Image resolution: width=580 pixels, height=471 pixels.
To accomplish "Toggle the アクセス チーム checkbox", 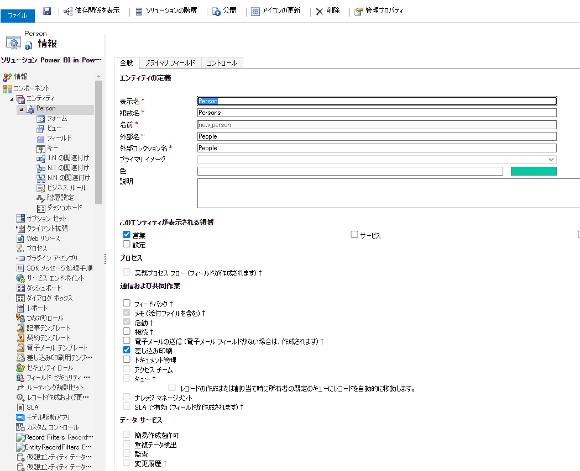I will click(127, 369).
